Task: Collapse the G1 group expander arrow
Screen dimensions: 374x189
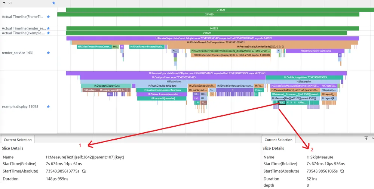Action: pos(4,3)
